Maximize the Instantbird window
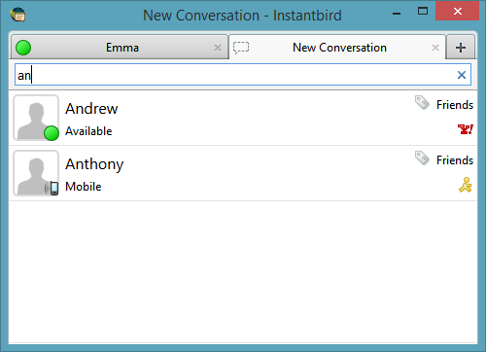Viewport: 486px width, 352px height. pyautogui.click(x=423, y=12)
